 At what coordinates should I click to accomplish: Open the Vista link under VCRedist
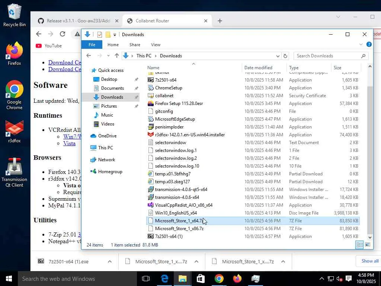tap(69, 143)
